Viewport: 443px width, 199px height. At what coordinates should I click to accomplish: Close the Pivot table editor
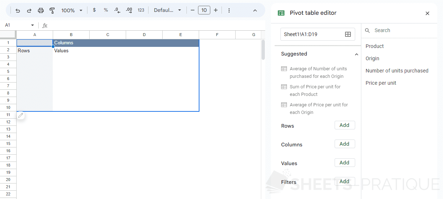[x=427, y=13]
